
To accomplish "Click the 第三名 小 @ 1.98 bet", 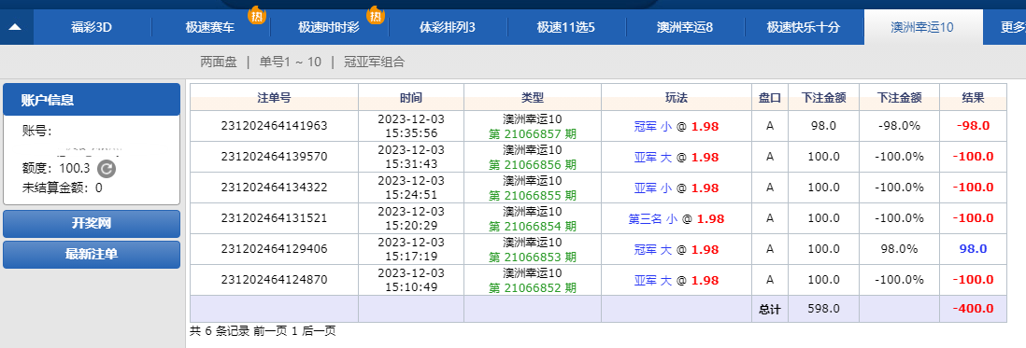I will pyautogui.click(x=677, y=218).
